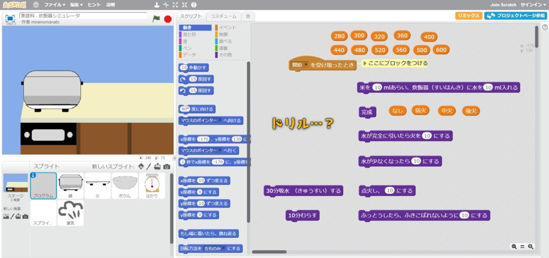Screen dimensions: 549x258
Task: Select the 鍋 sprite thumbnail
Action: (70, 186)
